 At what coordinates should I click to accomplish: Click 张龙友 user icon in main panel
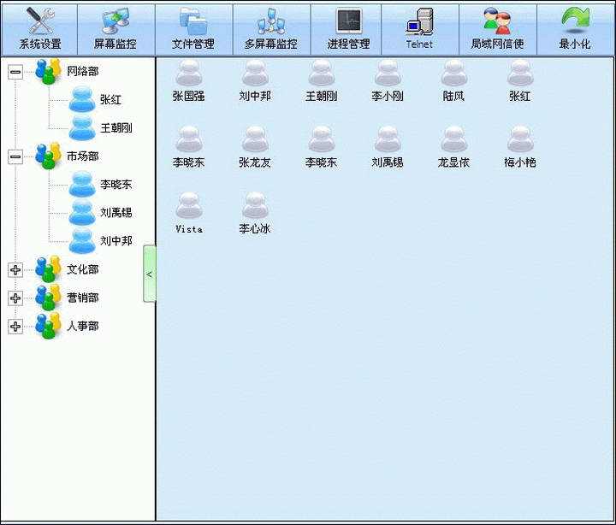tap(255, 147)
